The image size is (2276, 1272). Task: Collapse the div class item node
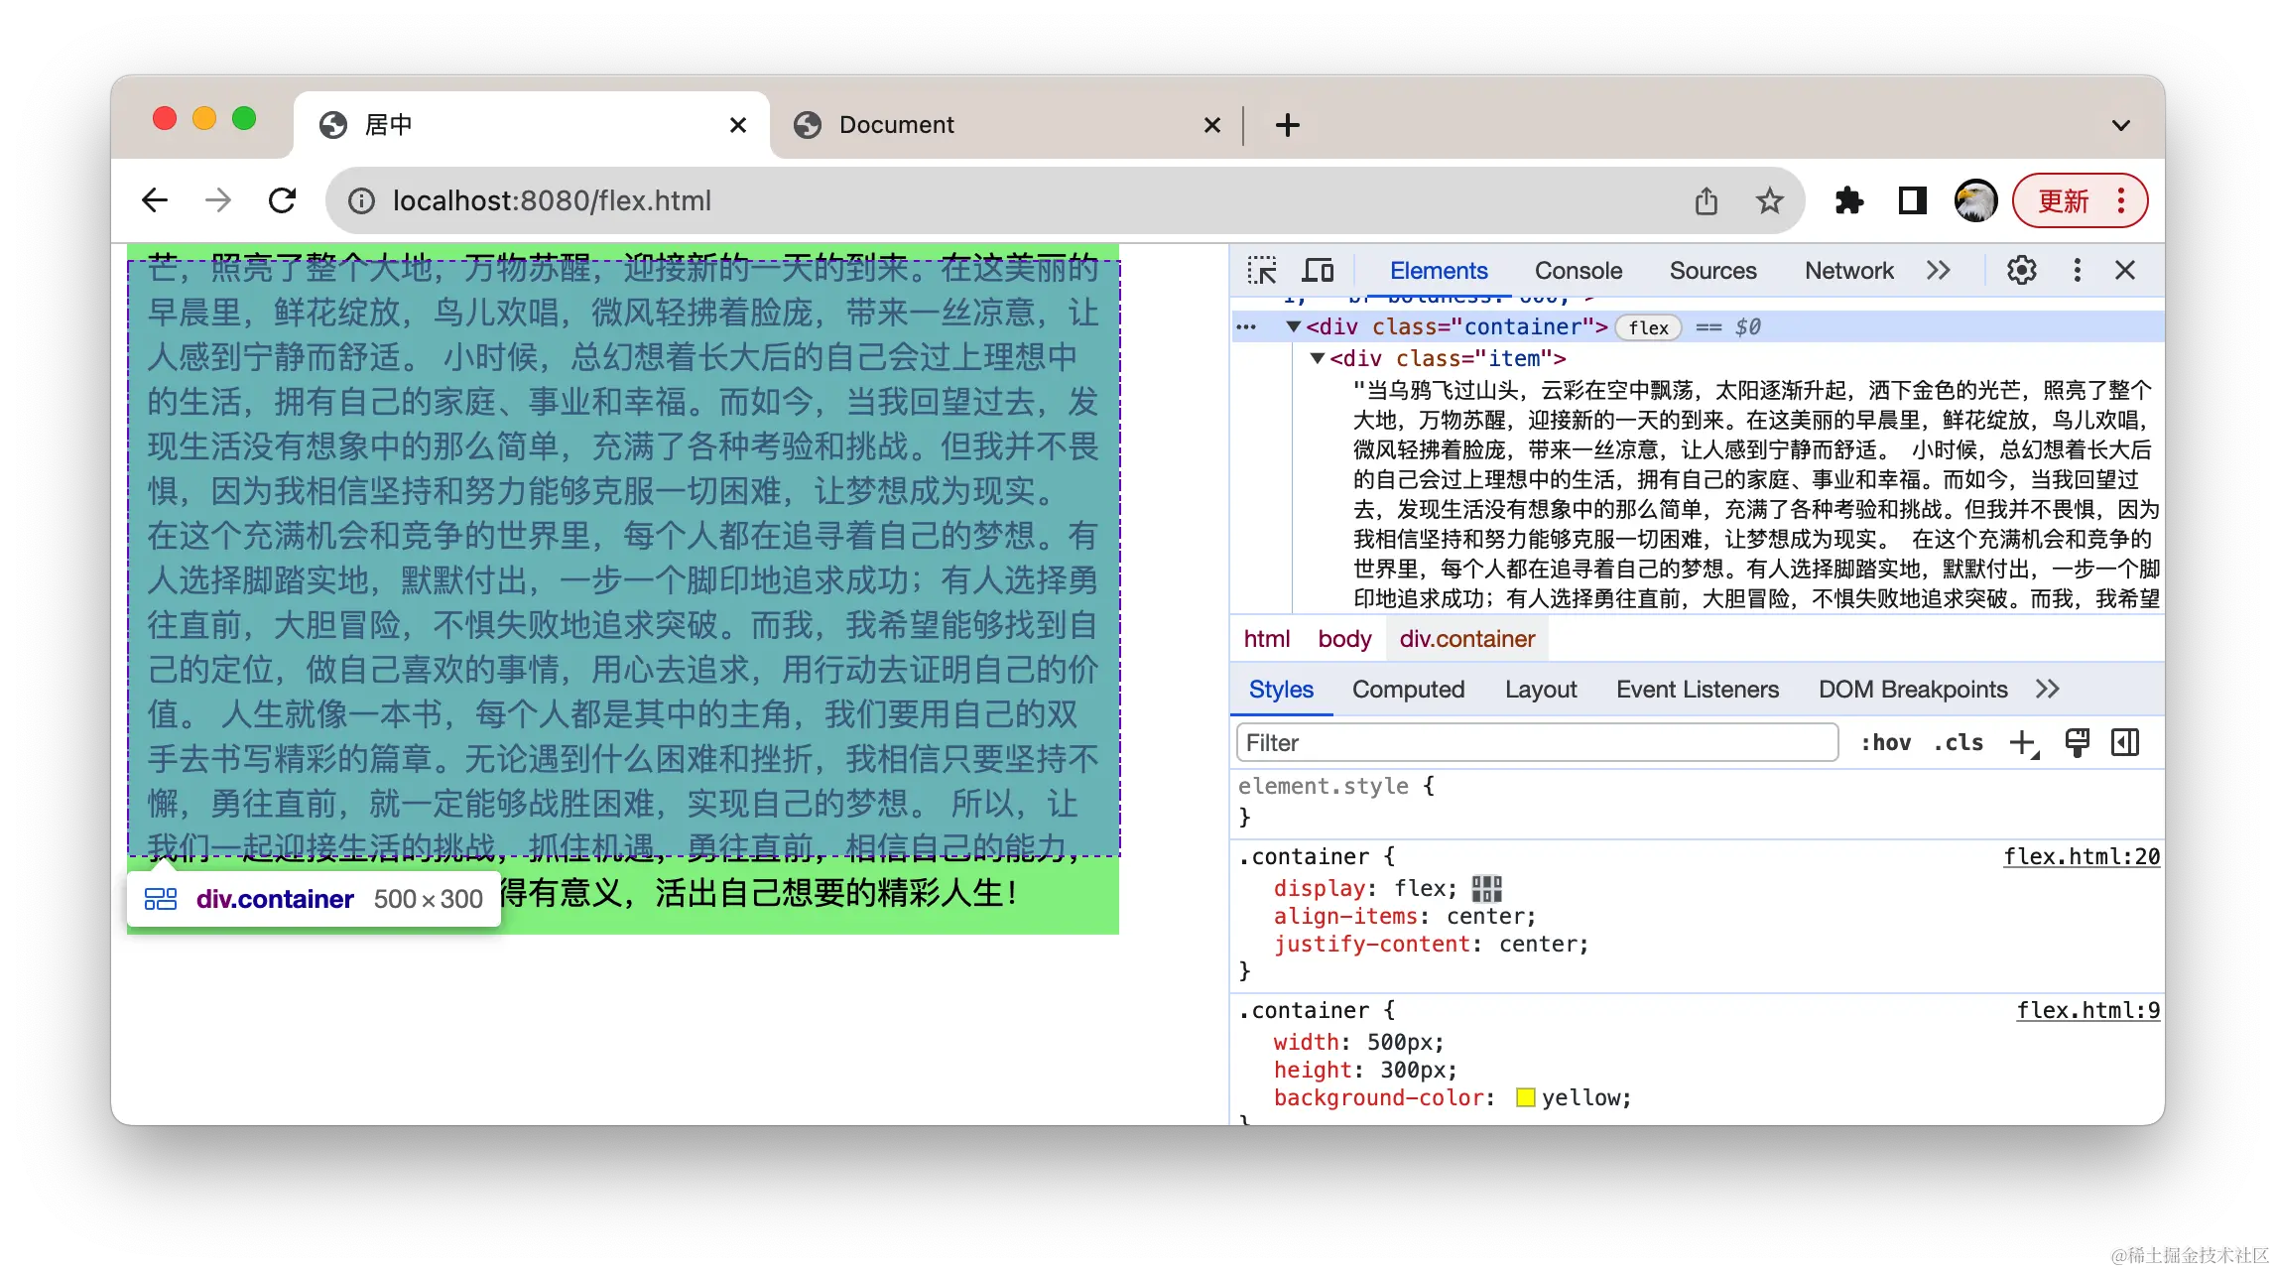(1318, 358)
